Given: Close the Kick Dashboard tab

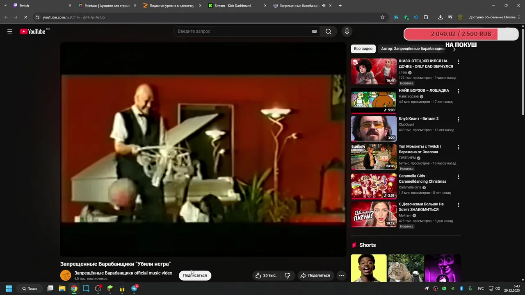Looking at the screenshot, I should [x=265, y=6].
